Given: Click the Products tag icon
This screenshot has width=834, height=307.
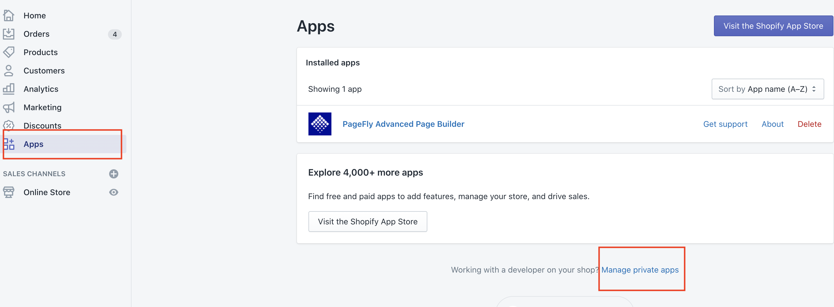Looking at the screenshot, I should click(9, 52).
